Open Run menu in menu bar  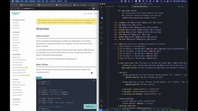[47, 1]
